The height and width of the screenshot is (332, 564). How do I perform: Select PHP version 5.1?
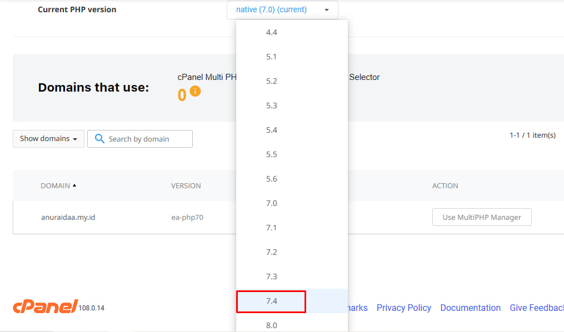point(292,57)
